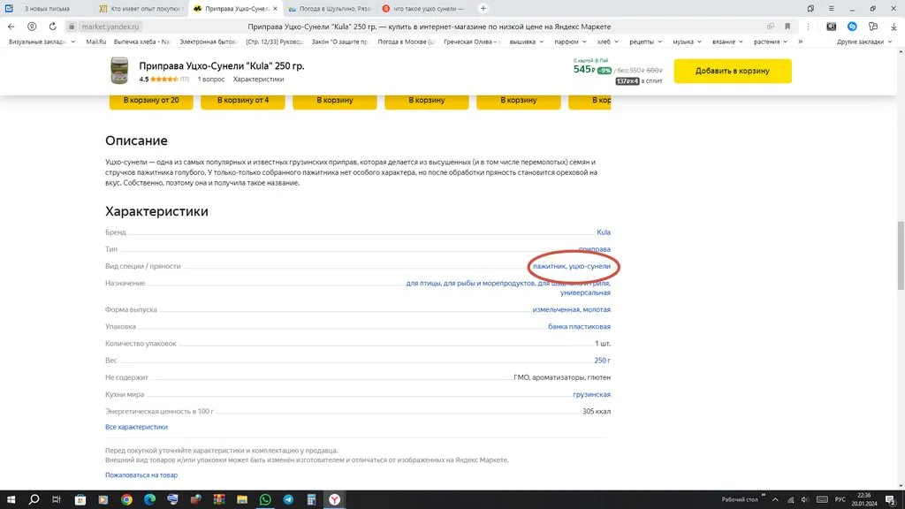905x509 pixels.
Task: Click the blue round extension icon in the toolbar
Action: click(x=852, y=27)
